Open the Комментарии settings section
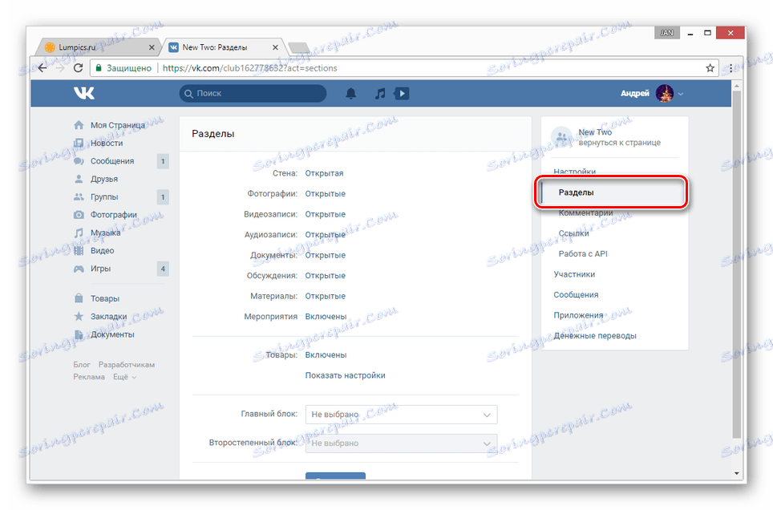Image resolution: width=773 pixels, height=510 pixels. [585, 212]
